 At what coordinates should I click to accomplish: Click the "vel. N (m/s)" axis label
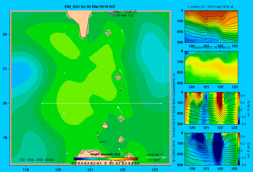248,109
